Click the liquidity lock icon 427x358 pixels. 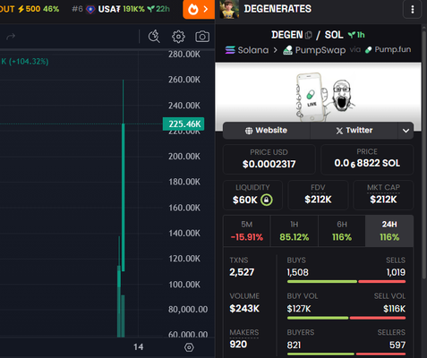coord(267,200)
